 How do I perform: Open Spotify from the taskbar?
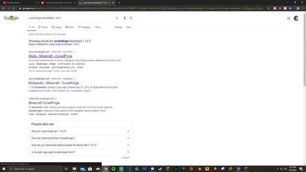pos(113,169)
